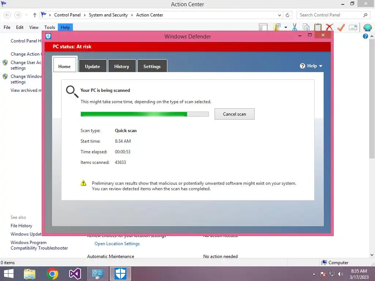
Task: Open the Edit menu
Action: (x=20, y=27)
